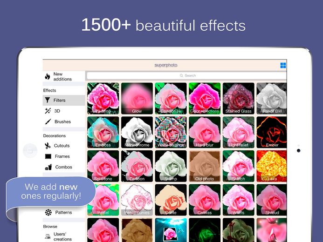Apply the Ember effect thumbnail
The width and height of the screenshot is (323, 242).
[272, 132]
